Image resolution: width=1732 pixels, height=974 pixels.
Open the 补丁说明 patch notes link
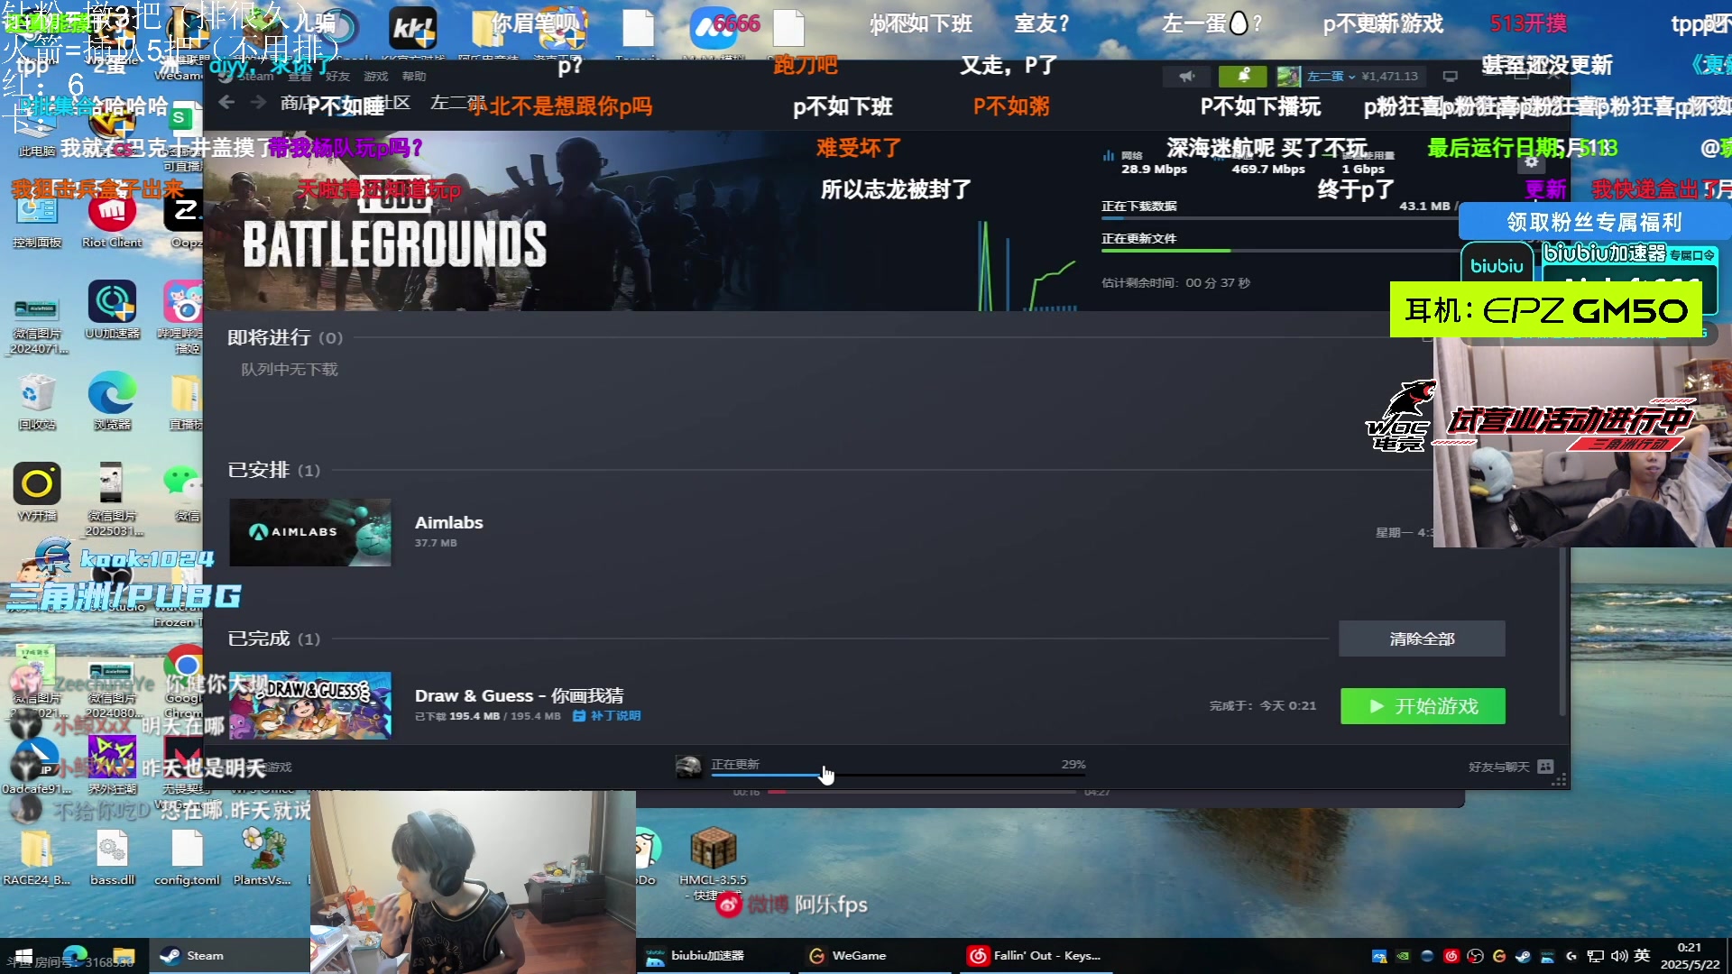pos(607,716)
